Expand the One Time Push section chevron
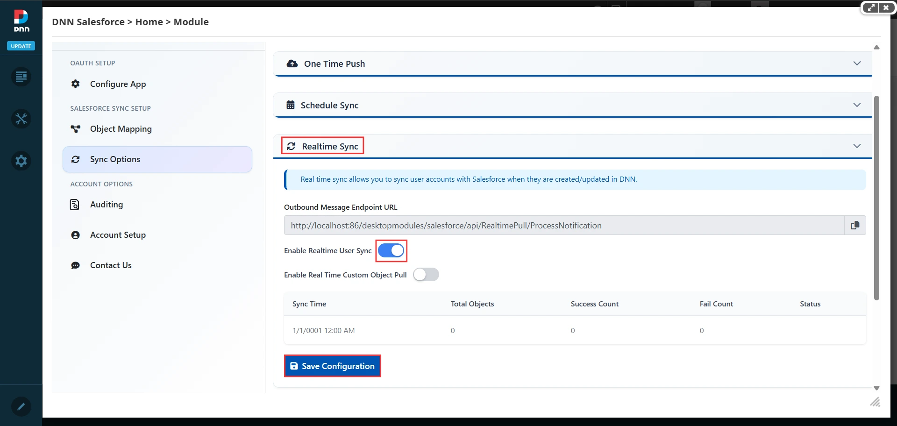The image size is (897, 426). click(x=857, y=63)
